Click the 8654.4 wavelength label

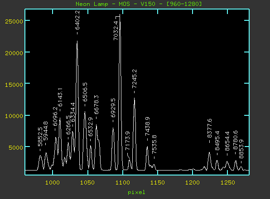tap(227, 141)
